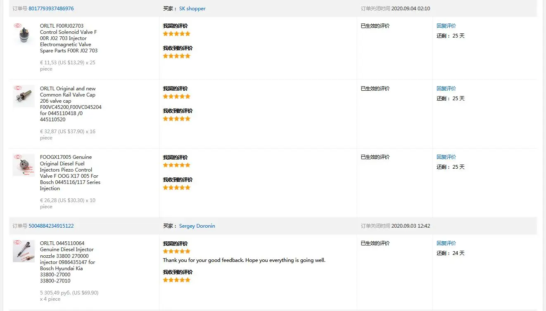The image size is (546, 311).
Task: Open the solenoid valve product thumbnail
Action: coord(24,33)
